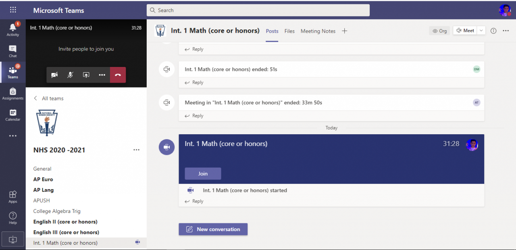Screen dimensions: 516x250
Task: Click the Org button in header
Action: click(439, 31)
